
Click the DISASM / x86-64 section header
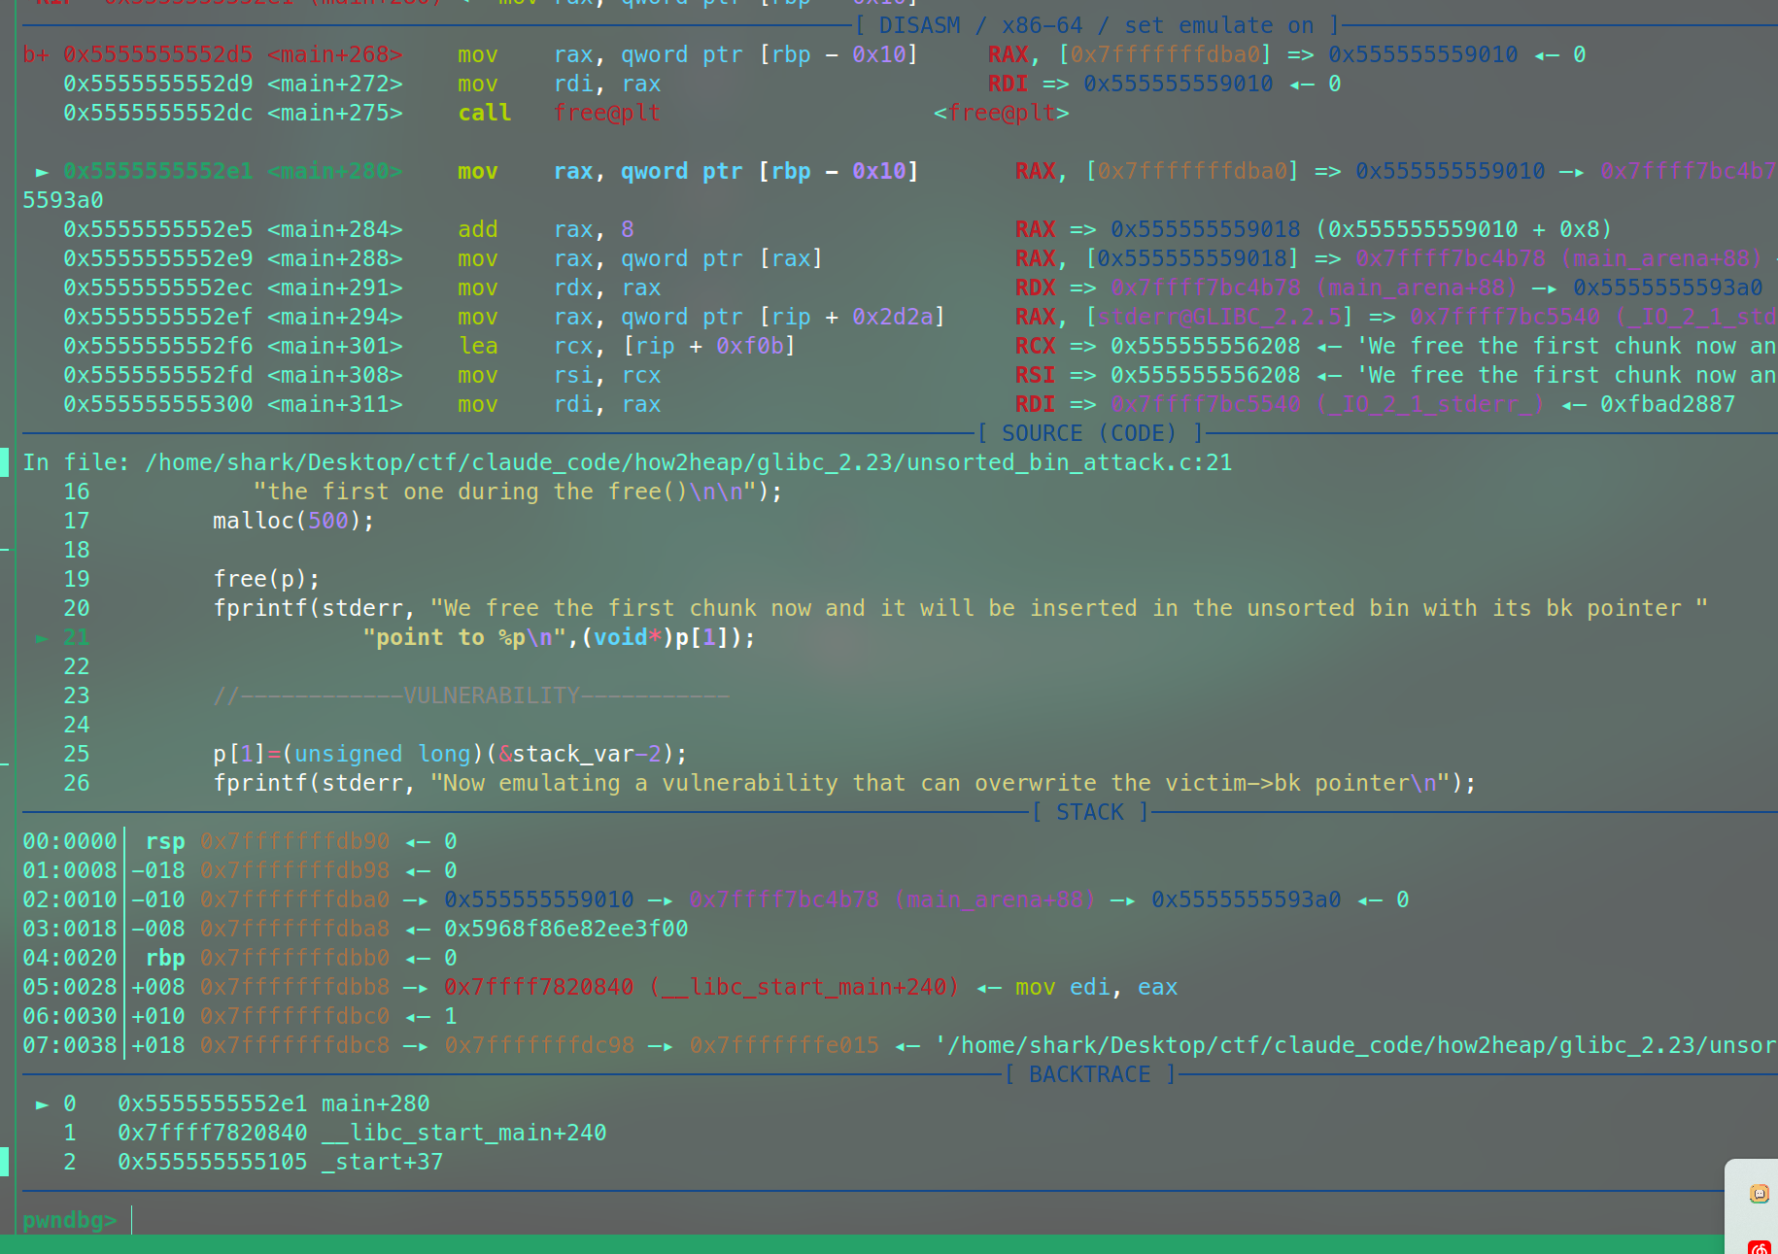click(1097, 25)
